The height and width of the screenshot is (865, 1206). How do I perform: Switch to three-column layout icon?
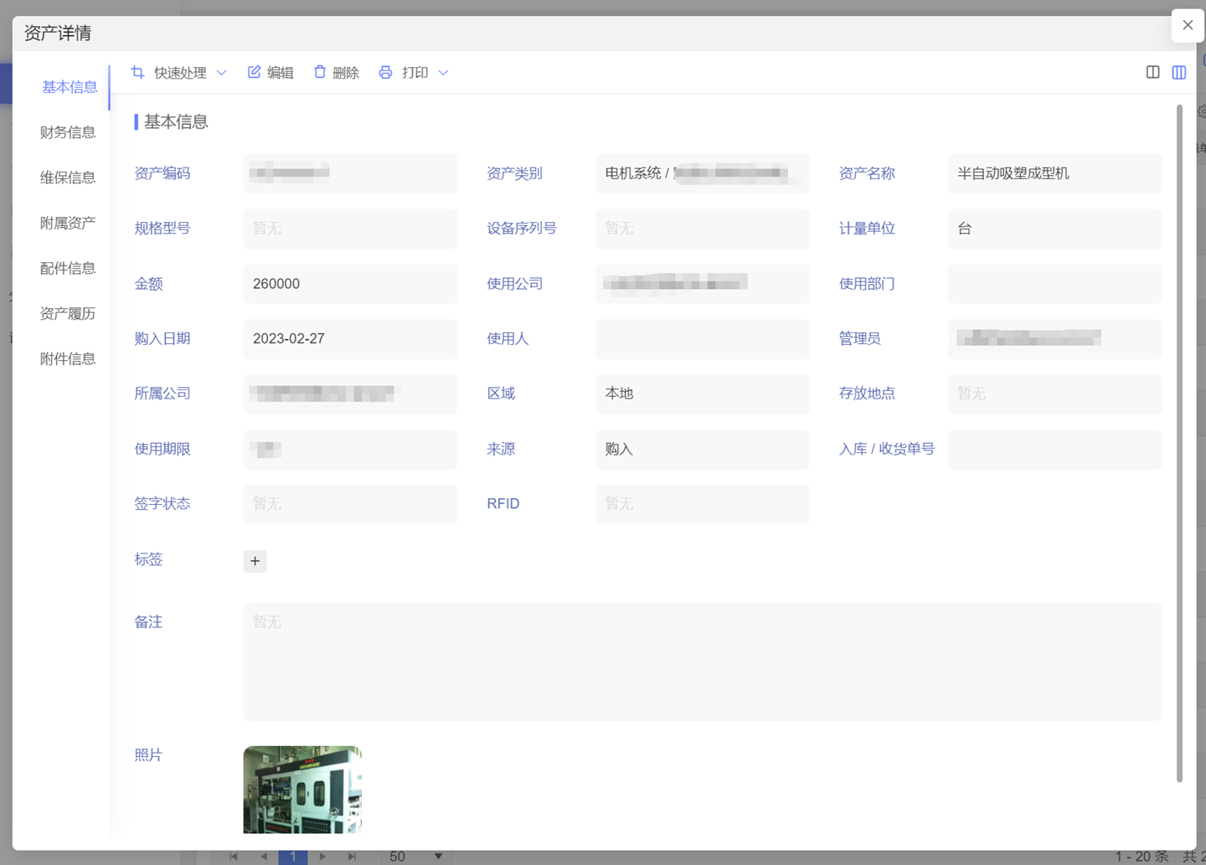pos(1179,72)
